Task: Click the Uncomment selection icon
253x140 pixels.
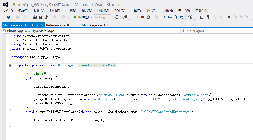Action: 221,17
